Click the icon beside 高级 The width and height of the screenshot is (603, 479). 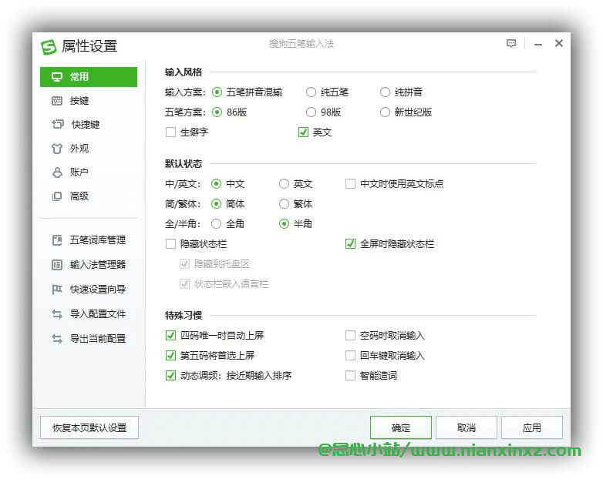(x=57, y=196)
